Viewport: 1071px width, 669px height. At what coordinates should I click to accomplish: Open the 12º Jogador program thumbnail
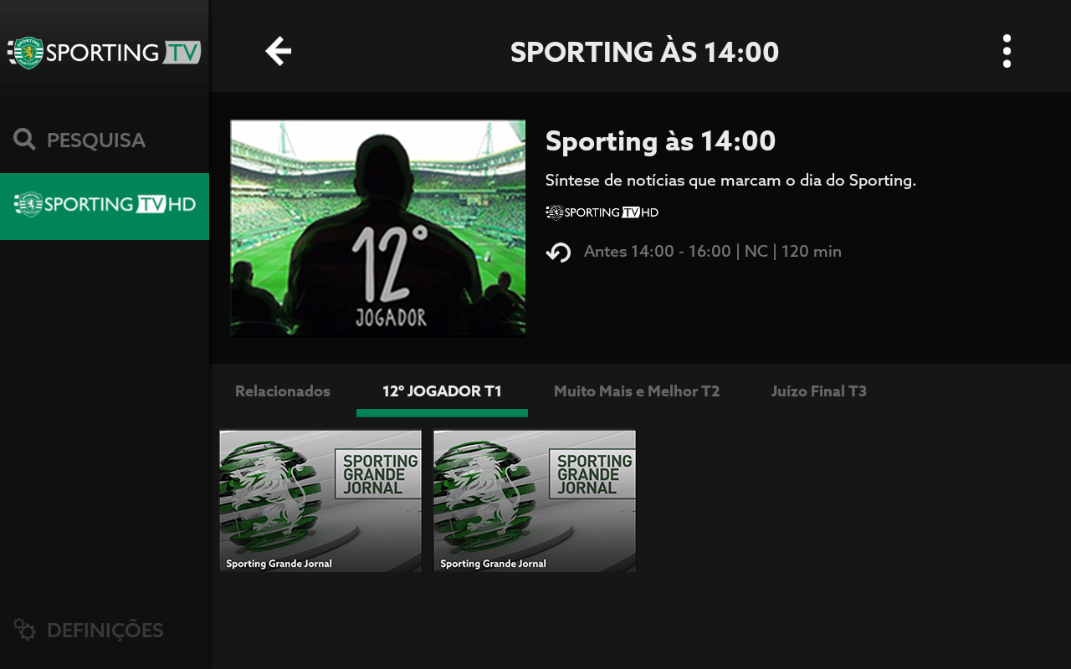click(x=378, y=228)
